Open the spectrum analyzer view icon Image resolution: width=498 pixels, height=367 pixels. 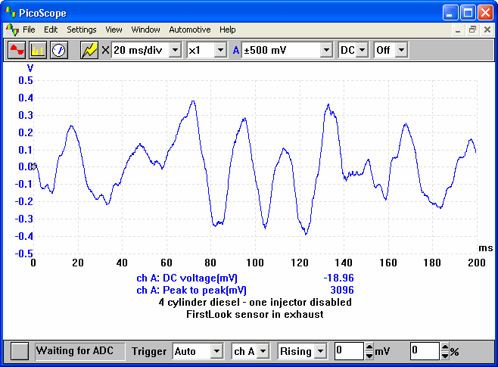(x=38, y=50)
